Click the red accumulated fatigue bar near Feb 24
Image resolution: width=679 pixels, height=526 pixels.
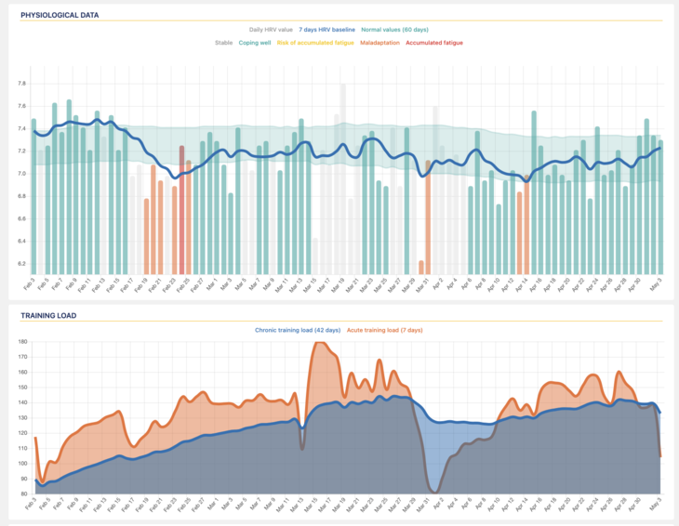click(182, 210)
